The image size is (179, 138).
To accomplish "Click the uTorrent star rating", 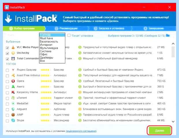I will 46,98.
